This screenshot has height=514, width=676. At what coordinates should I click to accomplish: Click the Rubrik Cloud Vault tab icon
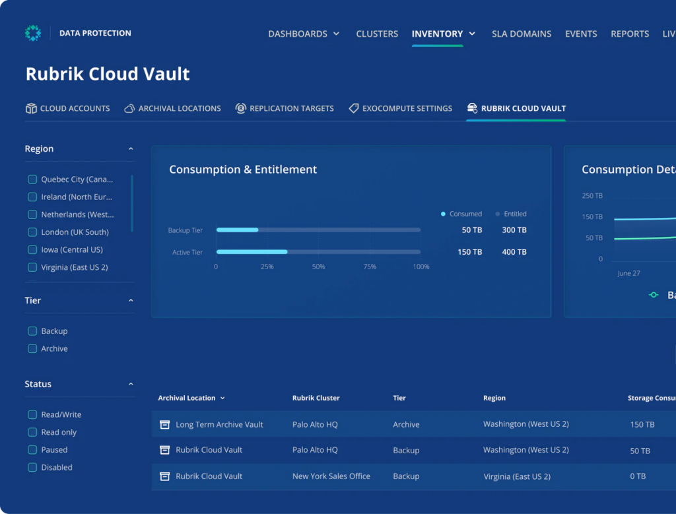(x=471, y=108)
